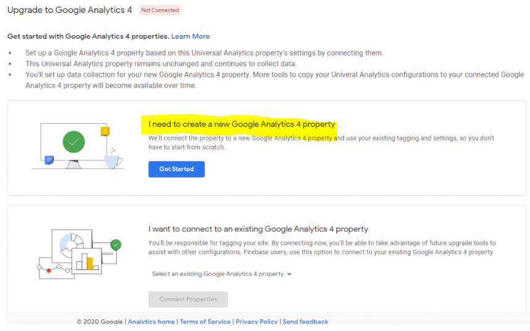530x331 pixels.
Task: Click the 'Upgrade to Google Analytics 4' title
Action: tap(70, 10)
